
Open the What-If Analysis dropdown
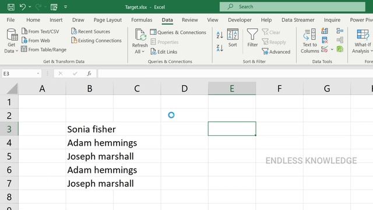pos(363,41)
